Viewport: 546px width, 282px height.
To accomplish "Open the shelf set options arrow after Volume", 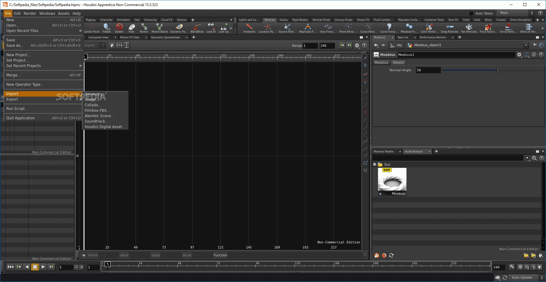I will tap(231, 20).
